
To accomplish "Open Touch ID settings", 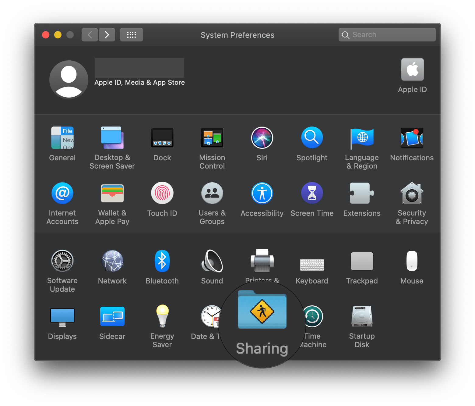I will point(162,193).
